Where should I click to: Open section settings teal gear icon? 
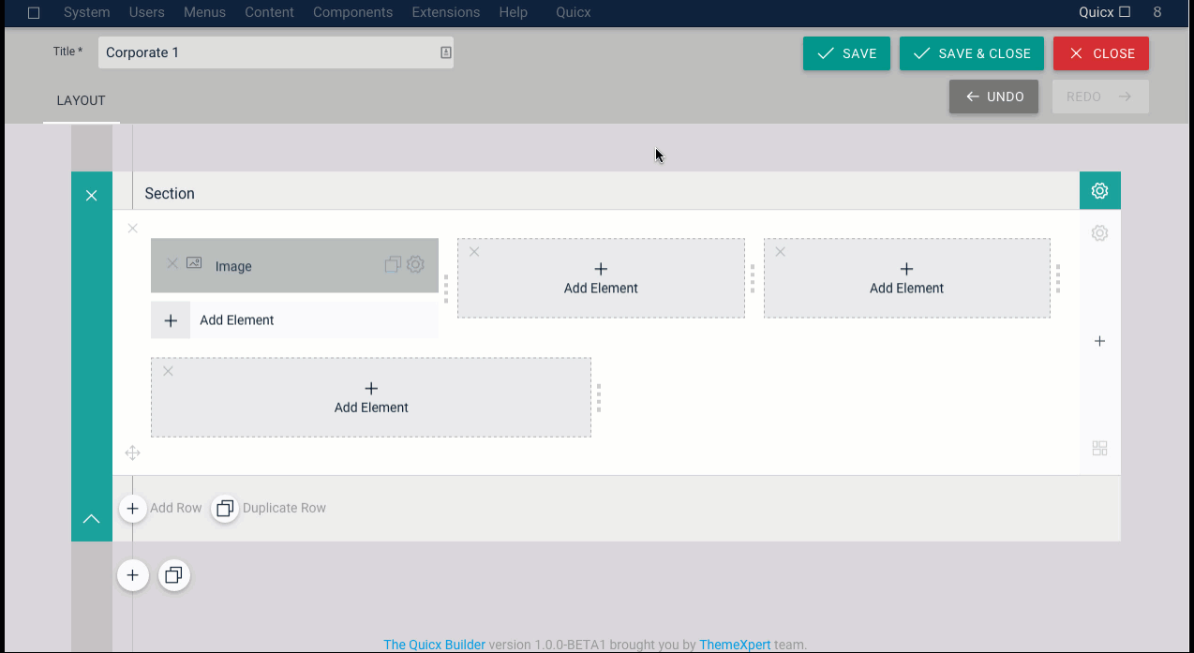coord(1099,190)
